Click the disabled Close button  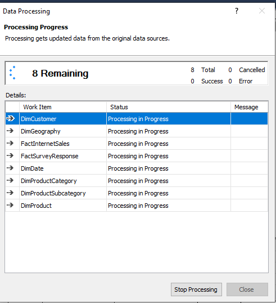(x=247, y=289)
